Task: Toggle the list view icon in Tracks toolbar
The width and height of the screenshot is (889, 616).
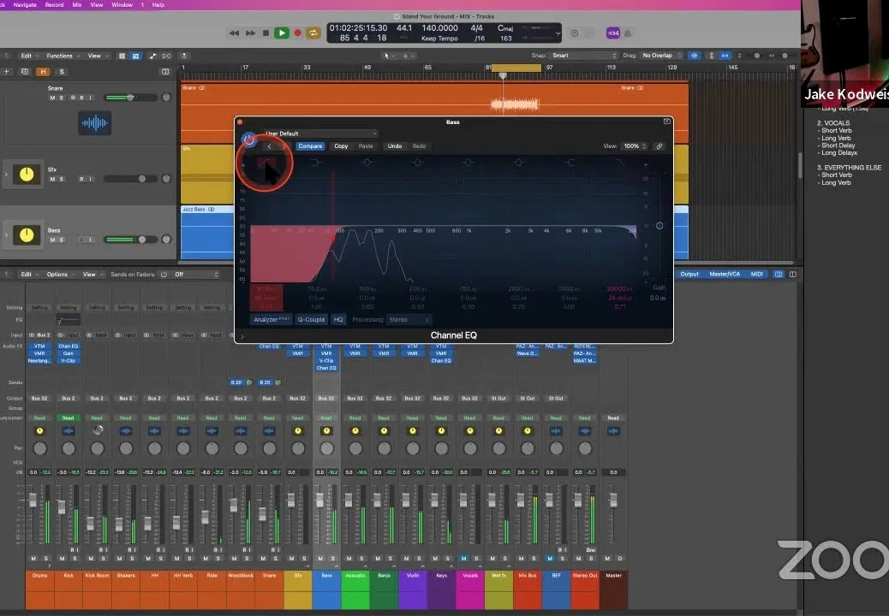Action: [135, 56]
